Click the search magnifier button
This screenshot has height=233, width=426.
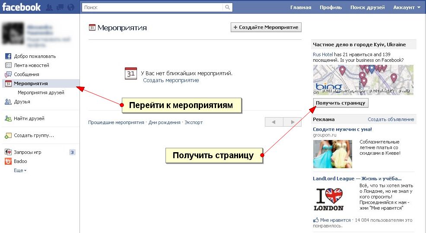click(x=227, y=7)
